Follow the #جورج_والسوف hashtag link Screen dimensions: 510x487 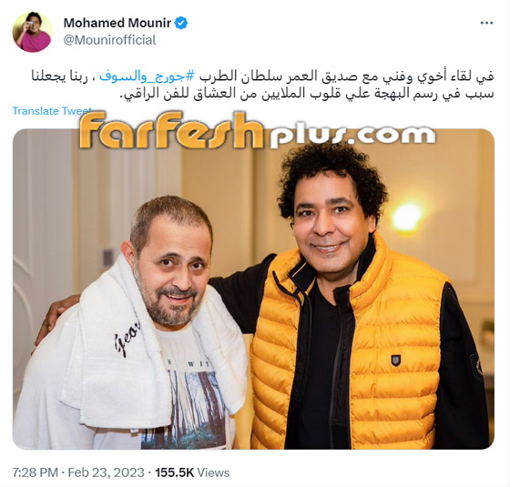pyautogui.click(x=147, y=76)
